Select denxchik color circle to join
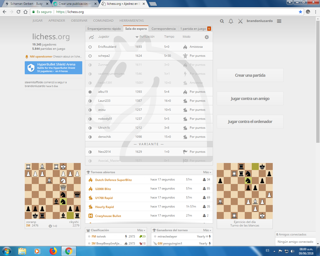The height and width of the screenshot is (256, 320). click(90, 137)
